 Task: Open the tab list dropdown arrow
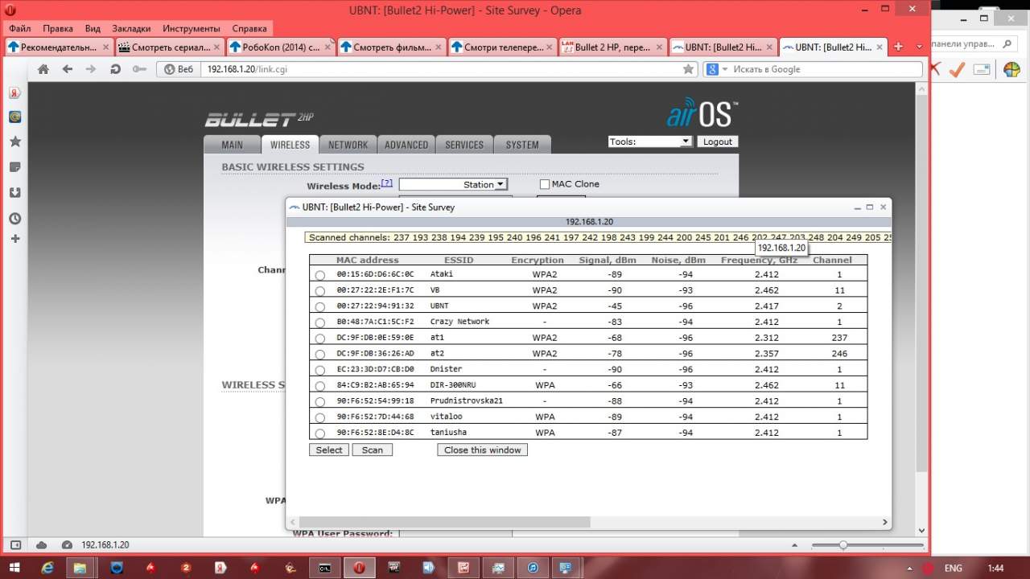tap(920, 47)
